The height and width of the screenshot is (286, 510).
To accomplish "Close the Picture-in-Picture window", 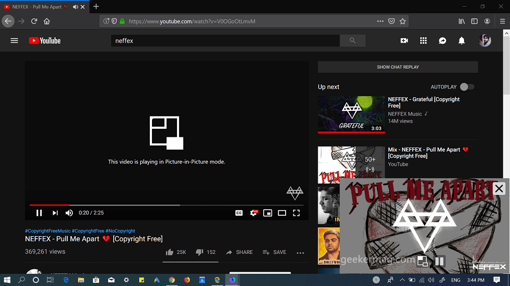I will 499,188.
